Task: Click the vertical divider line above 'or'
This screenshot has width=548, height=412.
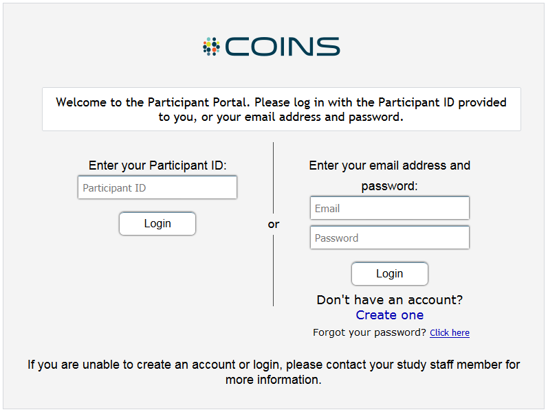Action: (274, 177)
